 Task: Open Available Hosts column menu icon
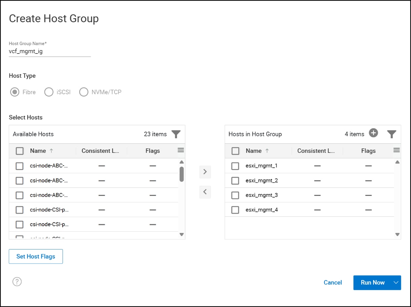click(181, 150)
